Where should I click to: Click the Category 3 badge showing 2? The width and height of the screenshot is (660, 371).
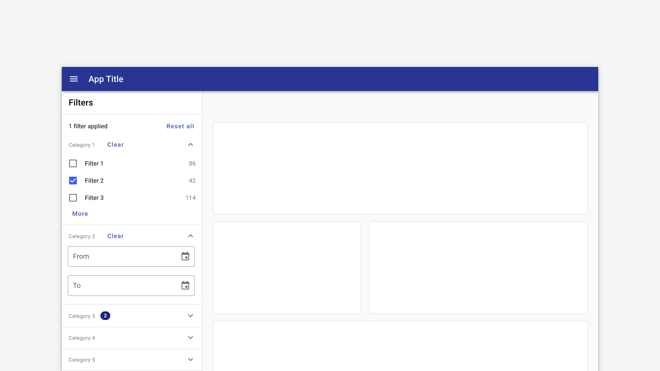pos(105,316)
